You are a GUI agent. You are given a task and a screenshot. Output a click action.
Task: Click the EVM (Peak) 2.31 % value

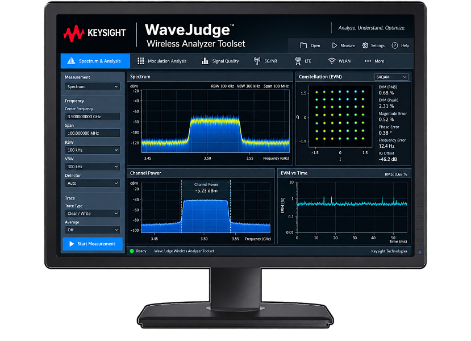coord(386,106)
